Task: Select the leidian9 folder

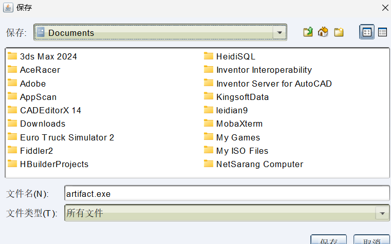Action: 226,110
